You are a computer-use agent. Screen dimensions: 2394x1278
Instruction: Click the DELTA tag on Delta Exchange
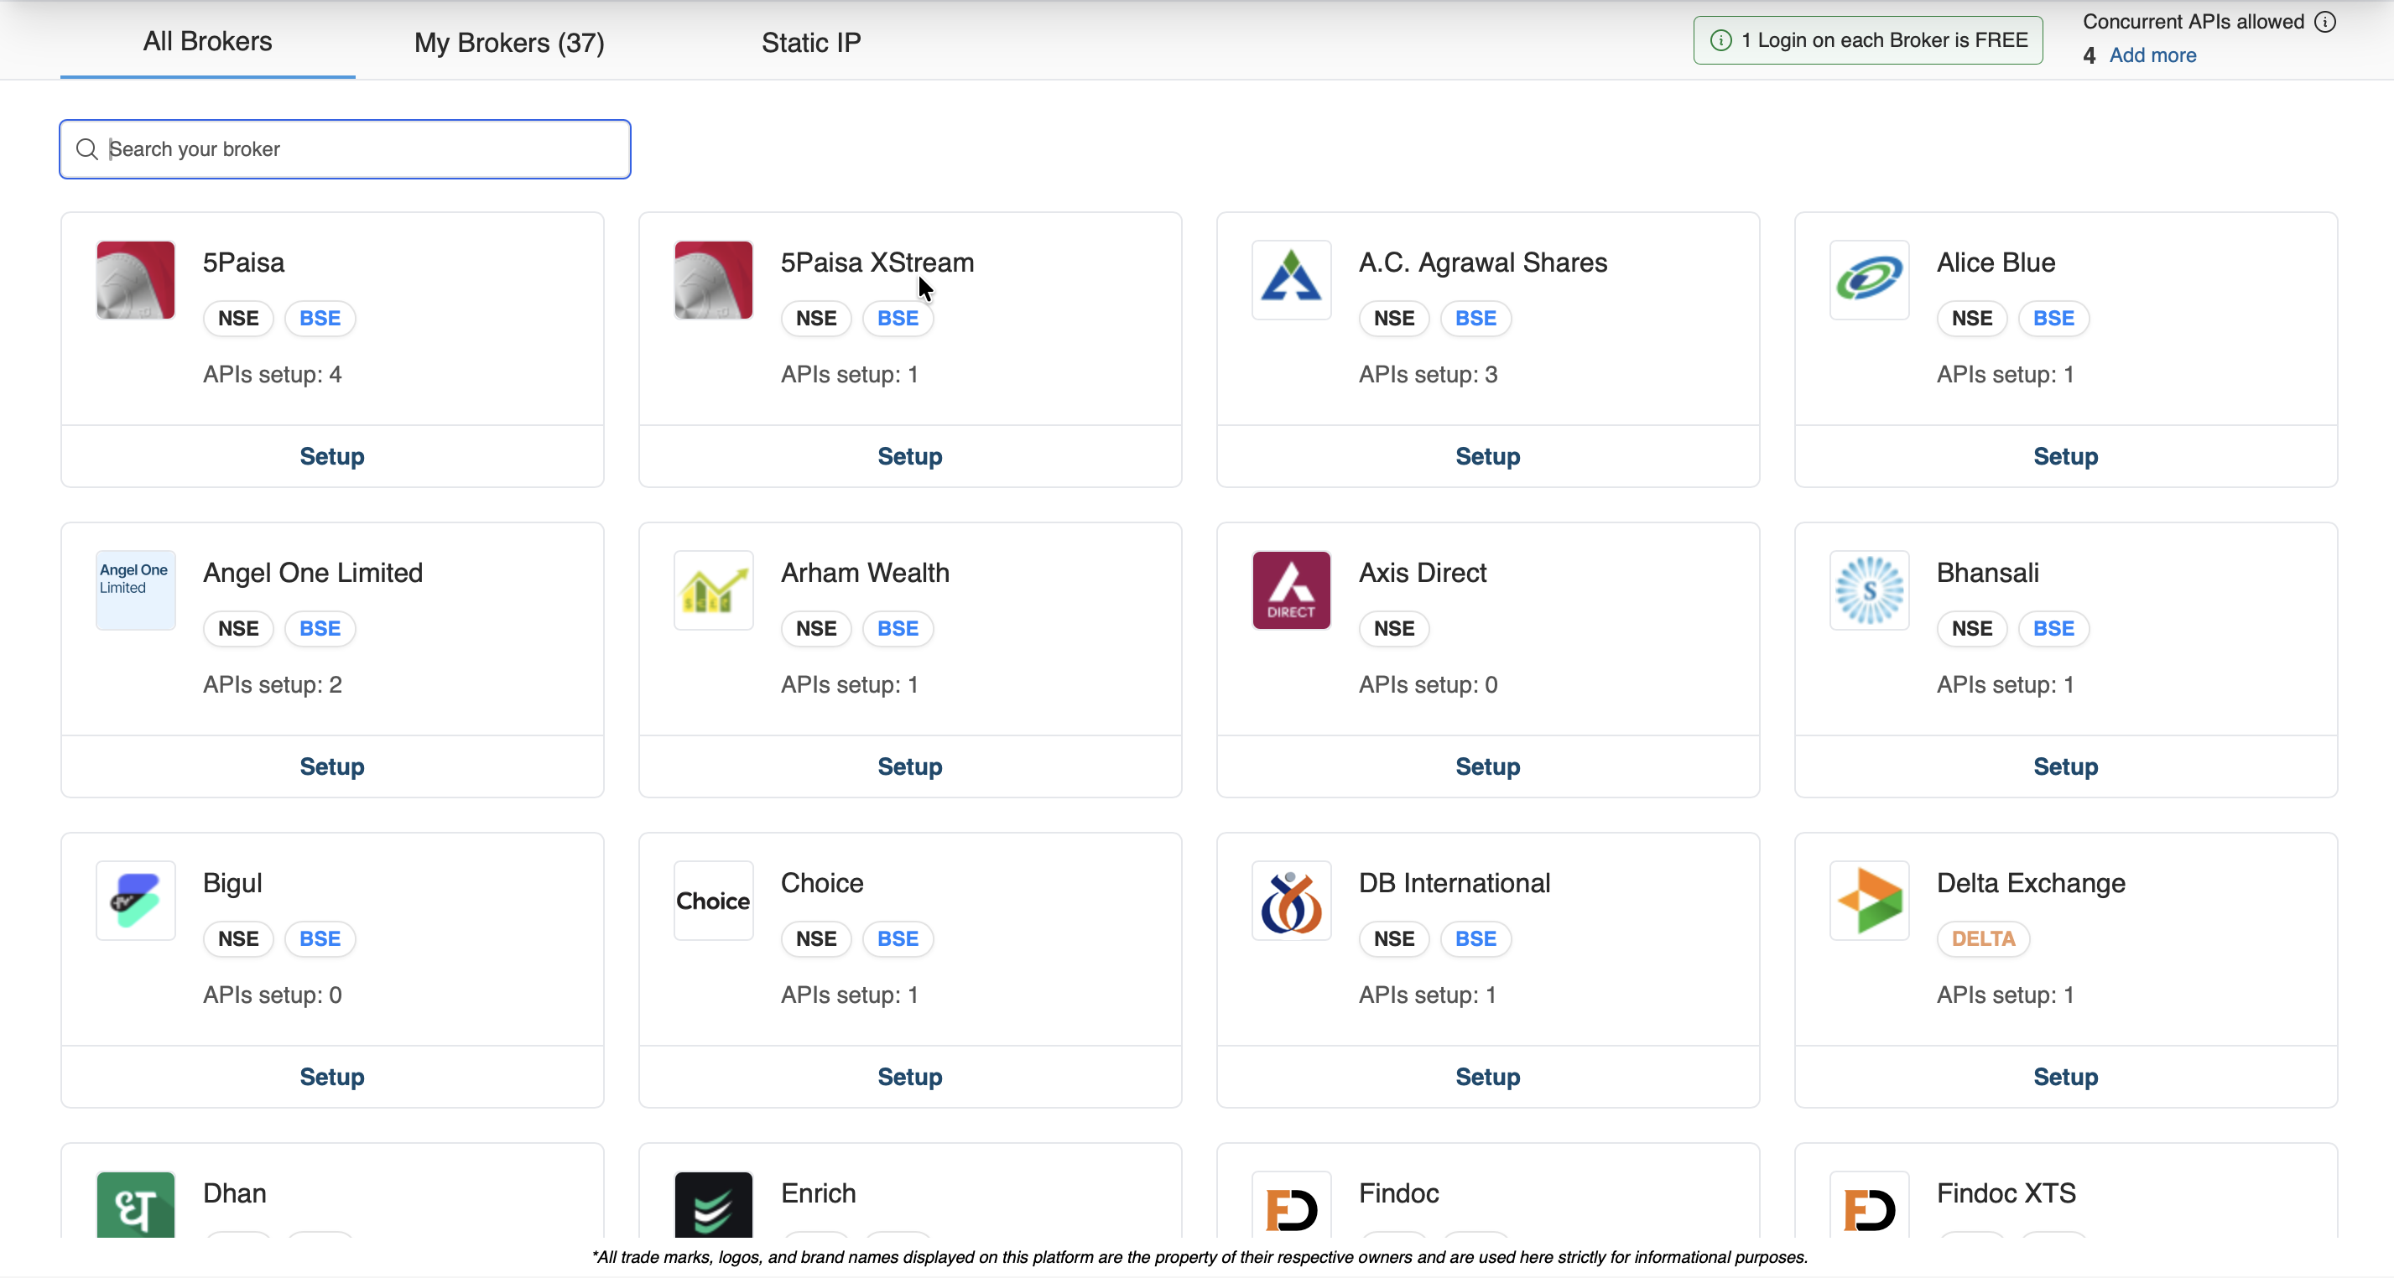coord(1982,938)
